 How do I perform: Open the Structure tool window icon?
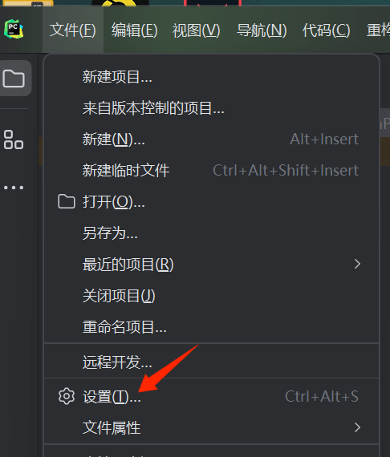(x=14, y=140)
